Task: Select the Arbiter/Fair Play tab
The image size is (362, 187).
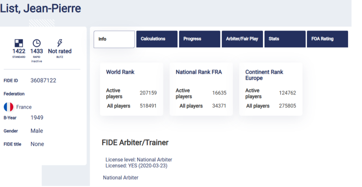Action: pos(243,39)
